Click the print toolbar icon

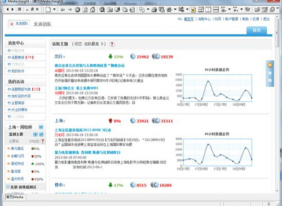(154, 10)
